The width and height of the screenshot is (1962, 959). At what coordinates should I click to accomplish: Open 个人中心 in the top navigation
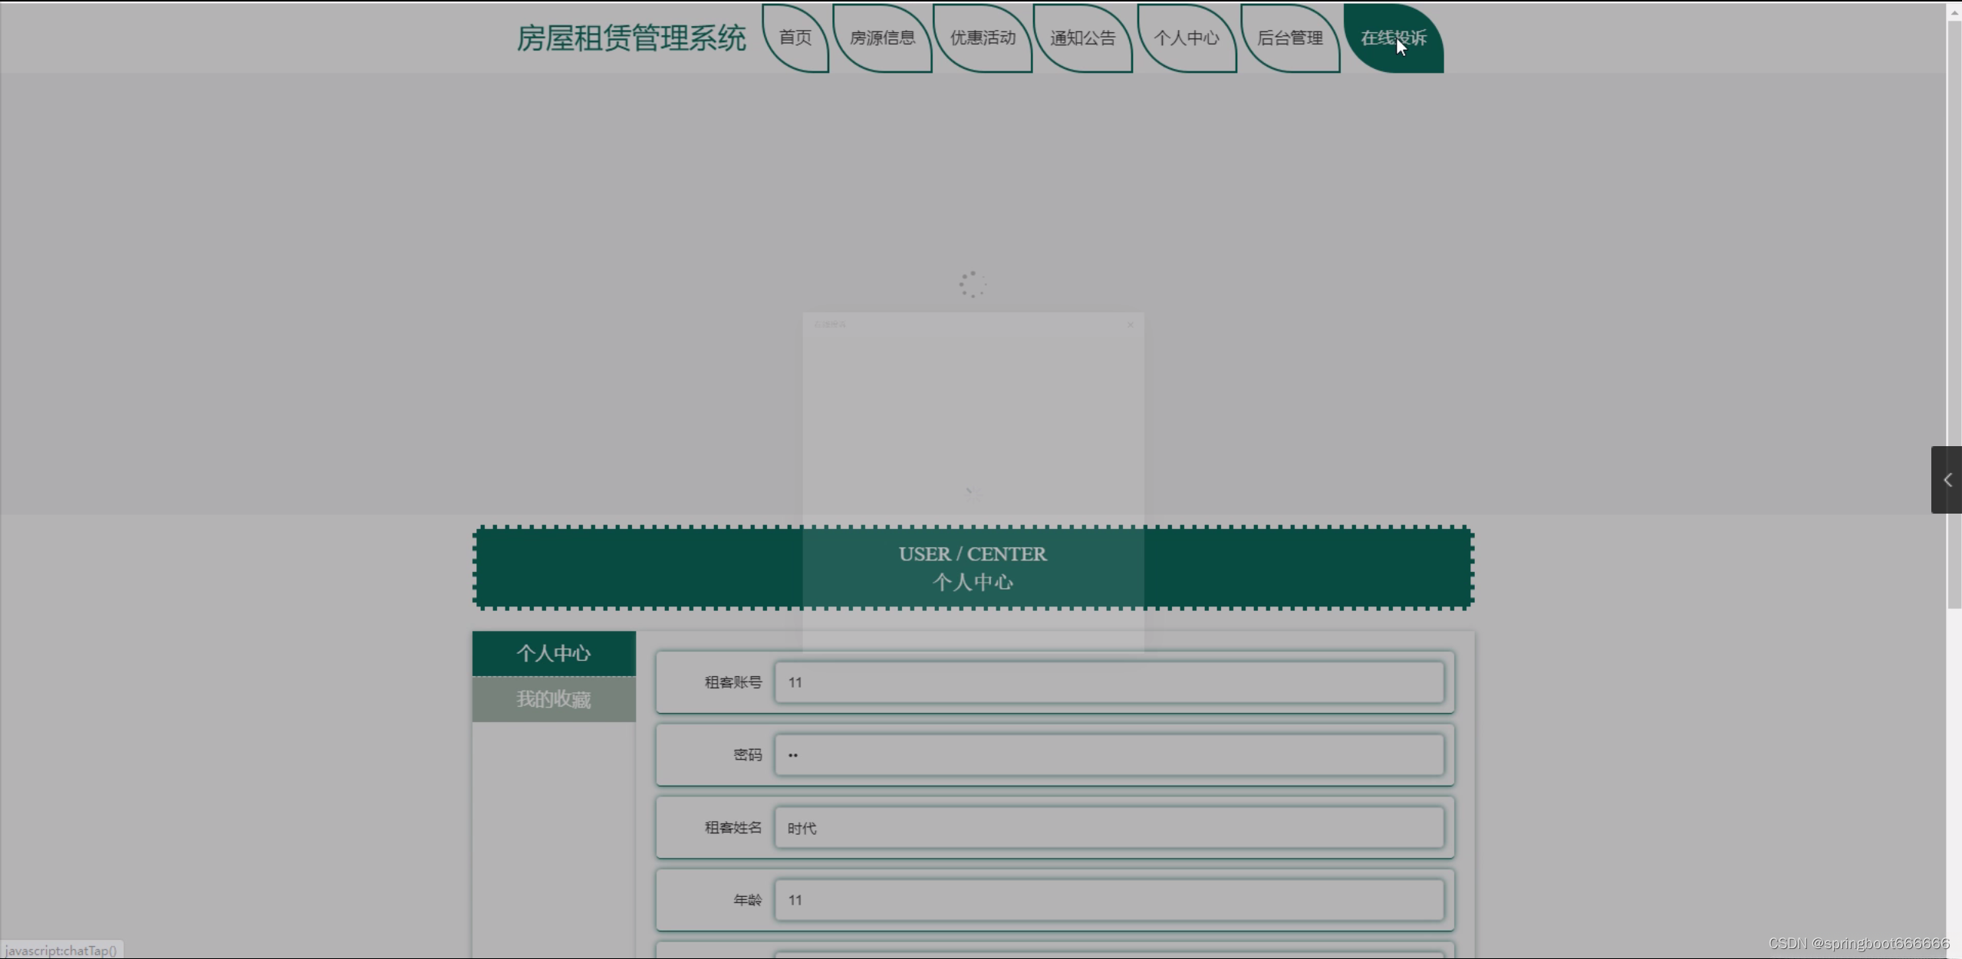pos(1187,38)
